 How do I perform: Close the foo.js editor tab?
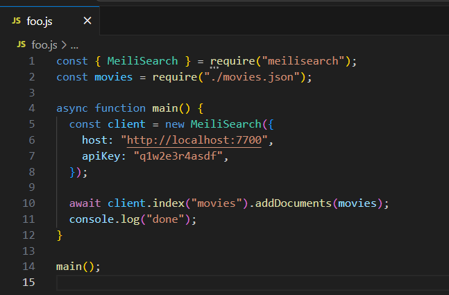(x=87, y=21)
